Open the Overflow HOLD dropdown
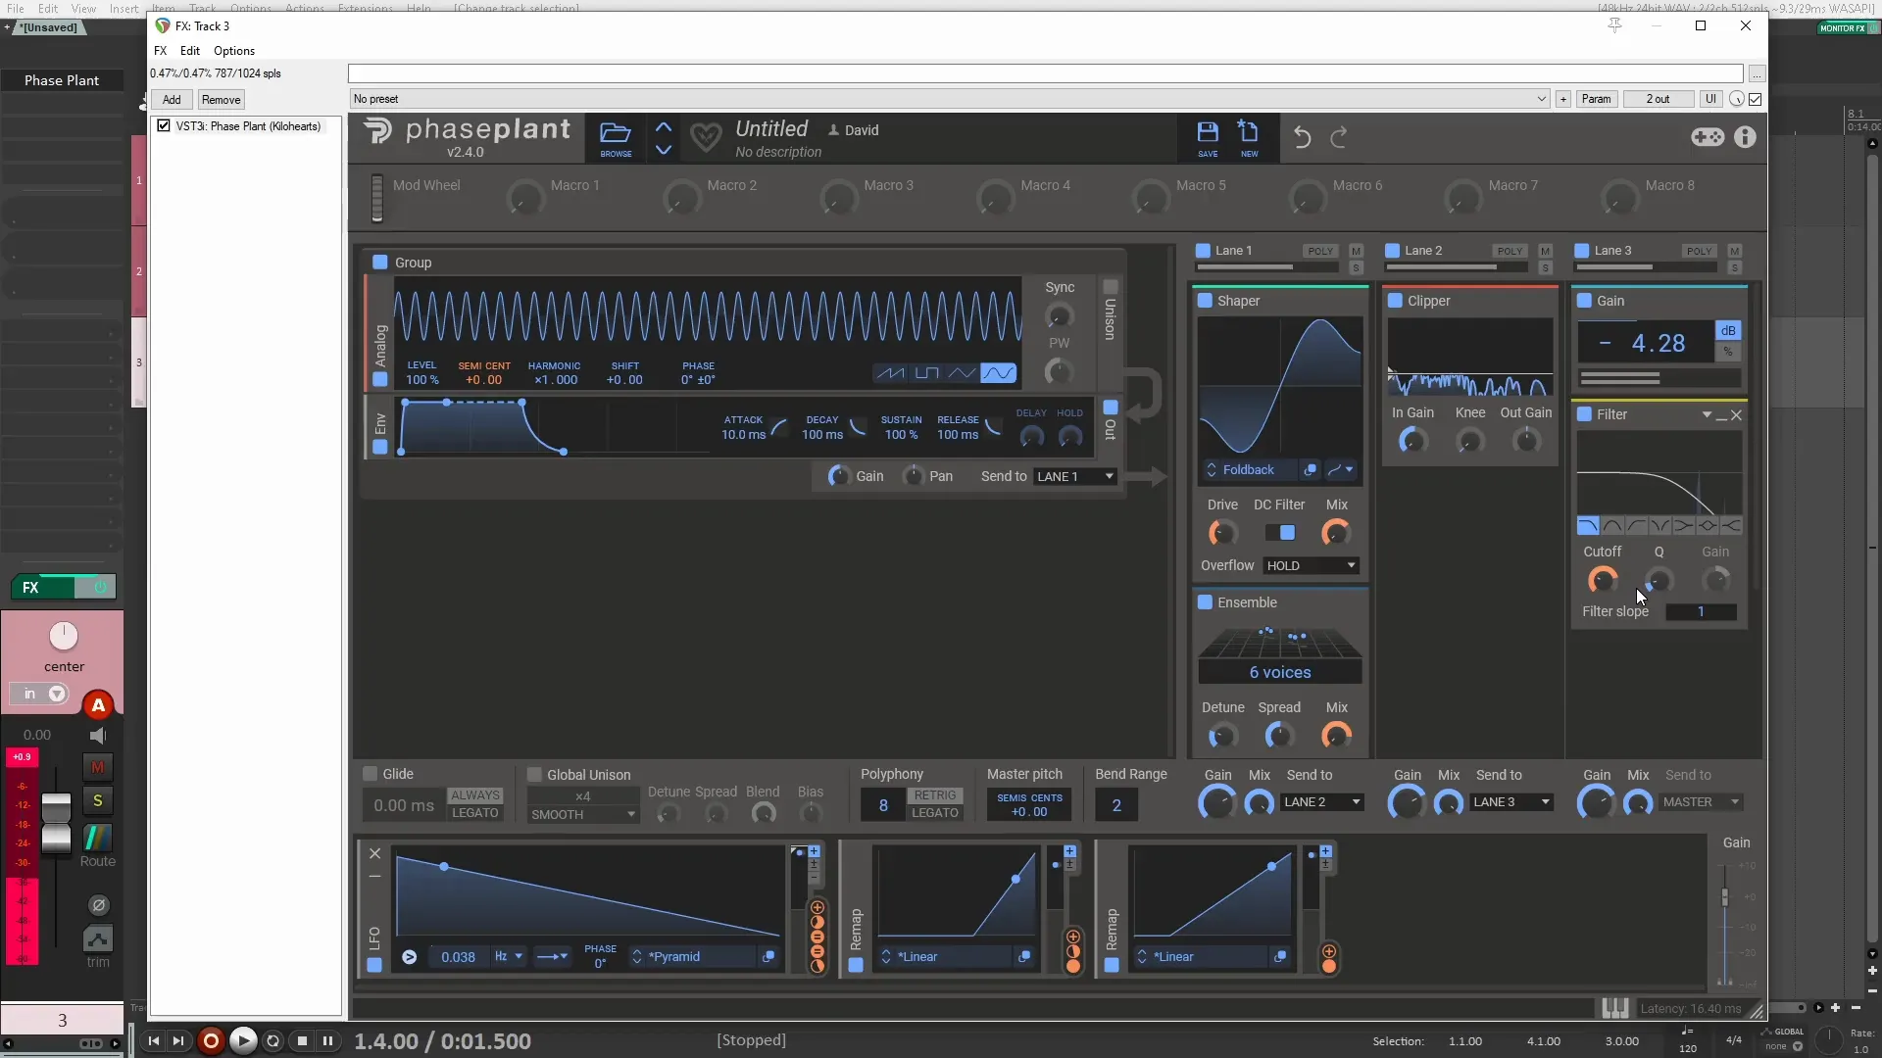This screenshot has height=1058, width=1882. coord(1312,565)
